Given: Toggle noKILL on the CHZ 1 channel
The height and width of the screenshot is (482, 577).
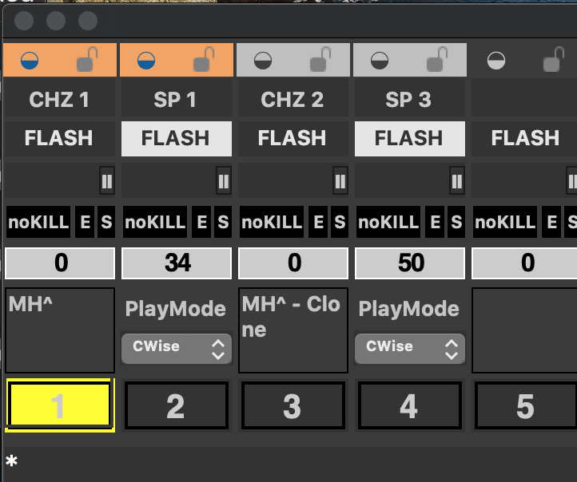Looking at the screenshot, I should (38, 223).
